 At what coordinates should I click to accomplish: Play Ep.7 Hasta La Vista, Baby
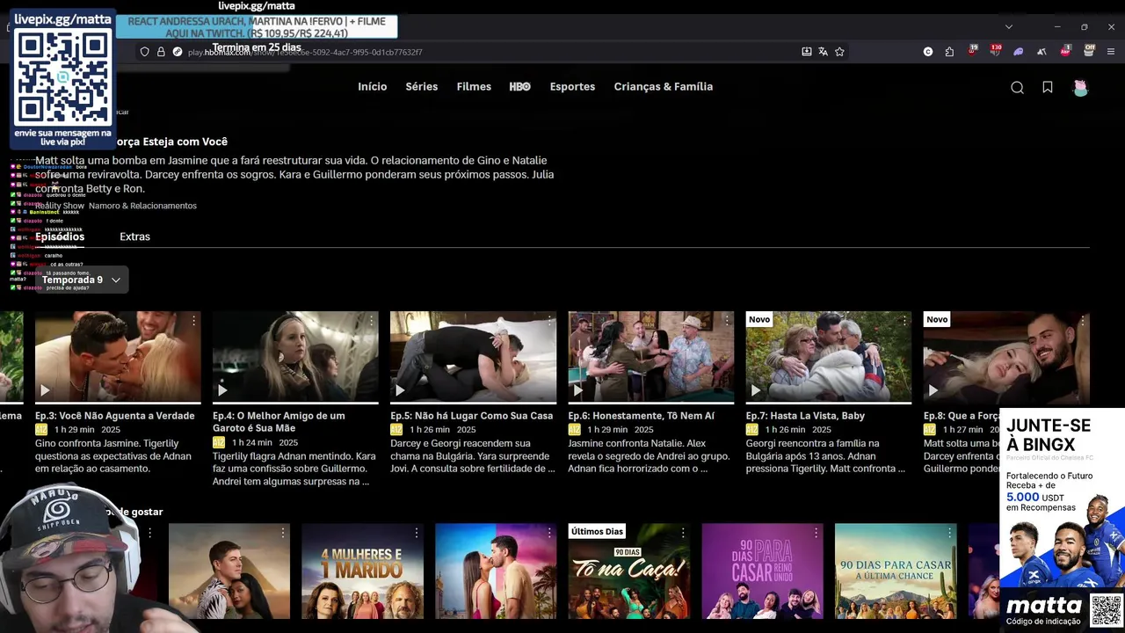[x=755, y=390]
